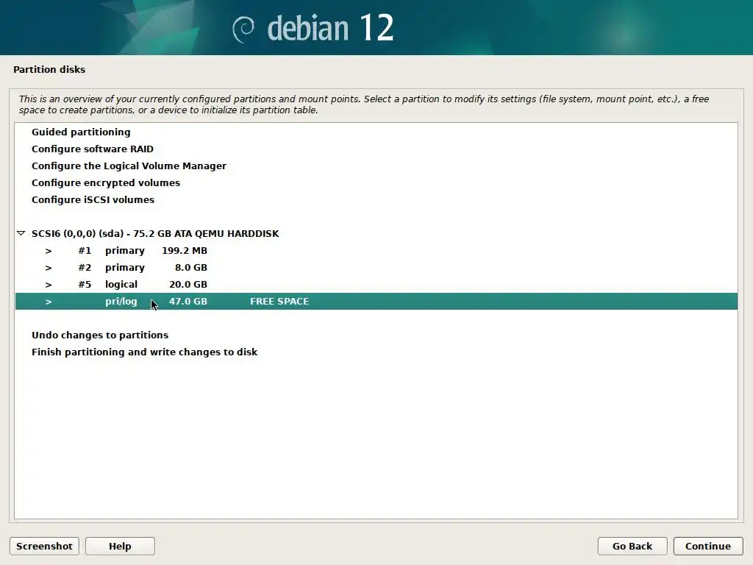Select the SCSI6 (sda) 75.2 GB disk row
753x565 pixels.
pos(376,233)
